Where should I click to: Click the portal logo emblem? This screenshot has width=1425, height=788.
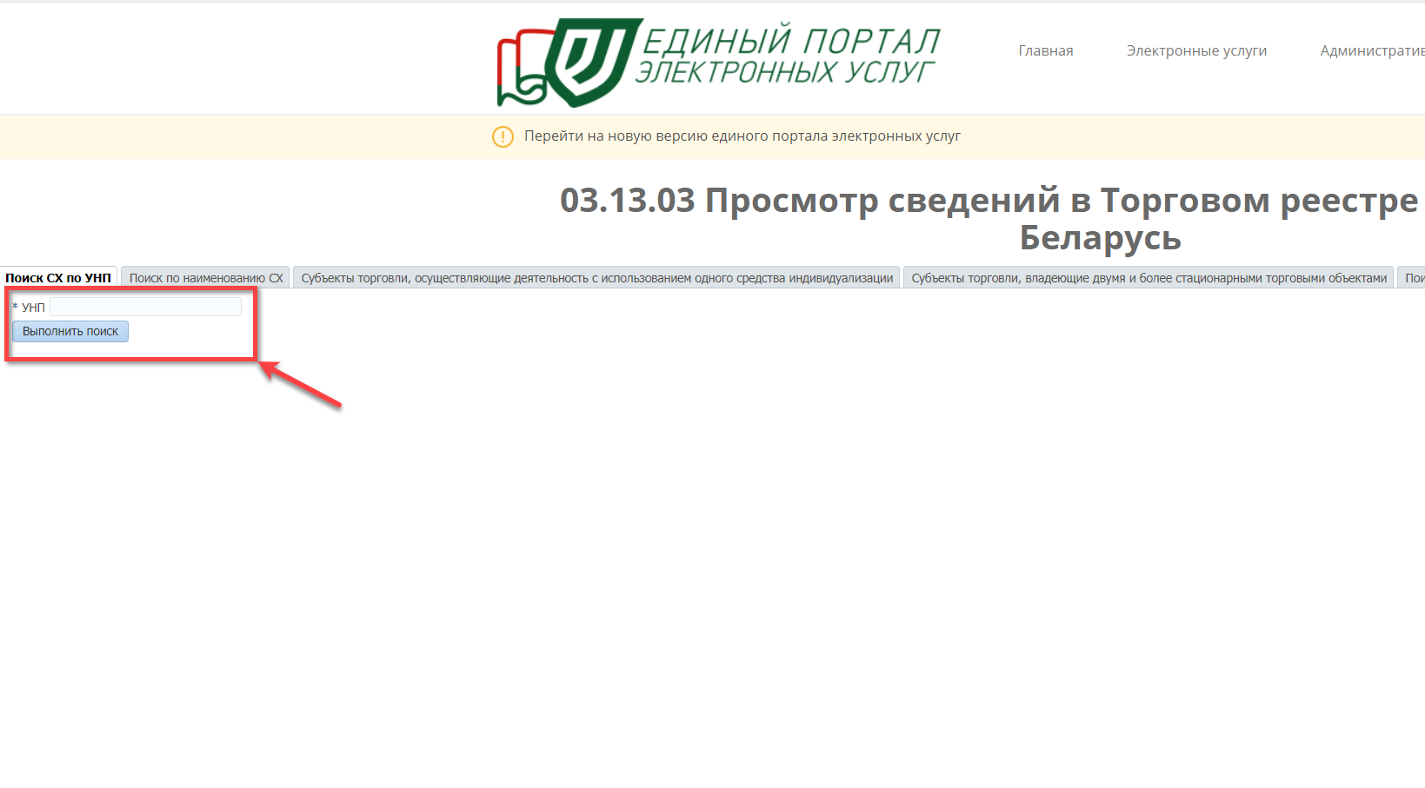569,63
